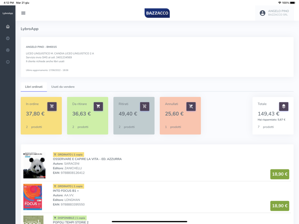
Task: Switch to Libri ordinati tab
Action: pos(34,87)
